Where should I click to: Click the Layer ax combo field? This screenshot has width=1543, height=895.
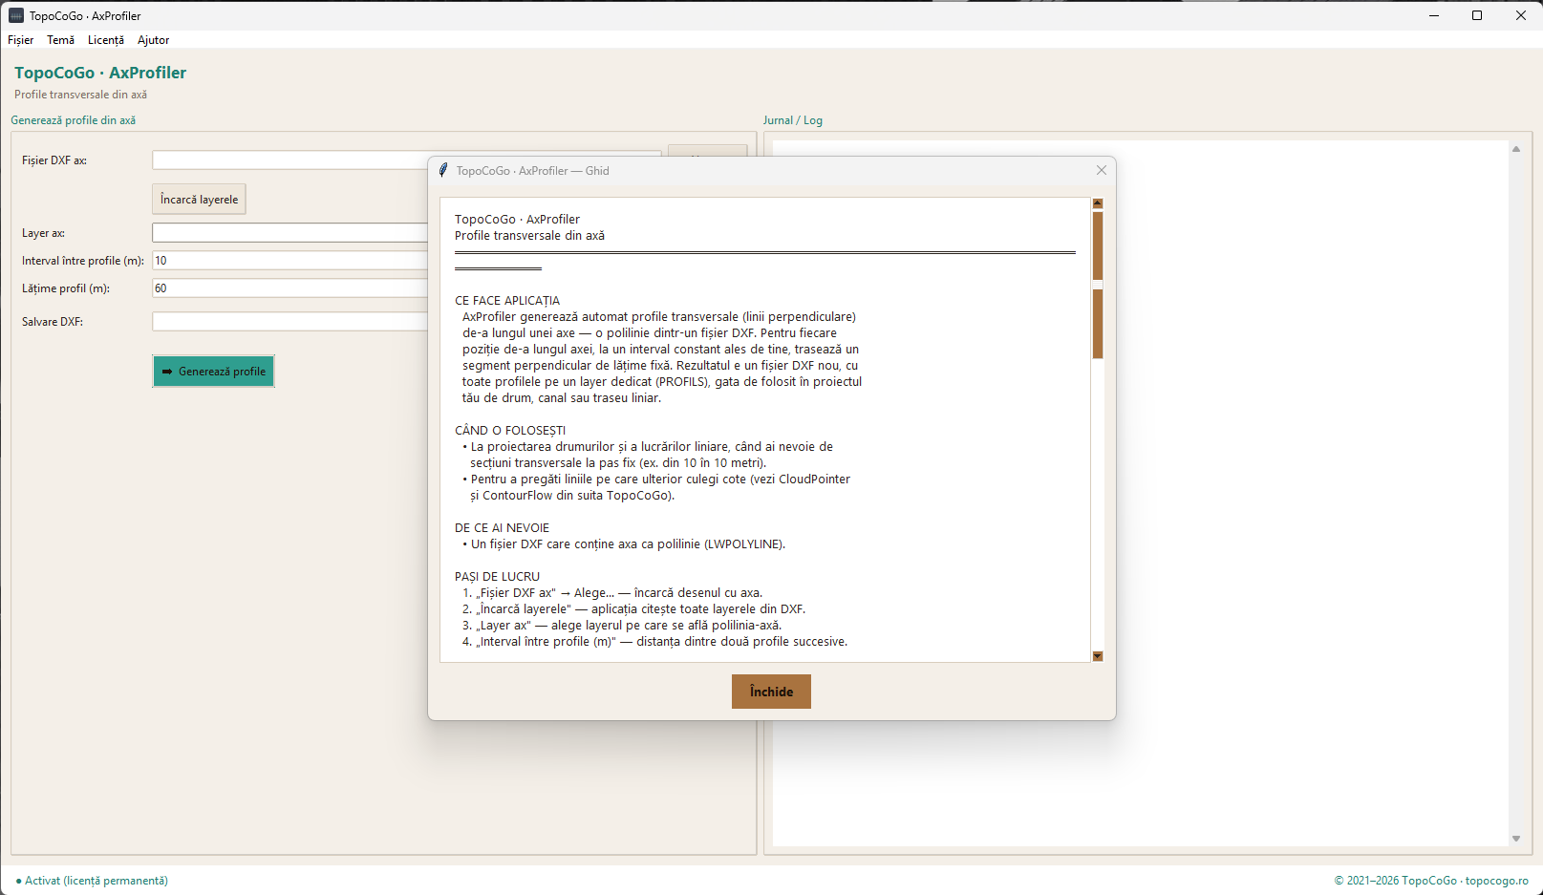[290, 232]
